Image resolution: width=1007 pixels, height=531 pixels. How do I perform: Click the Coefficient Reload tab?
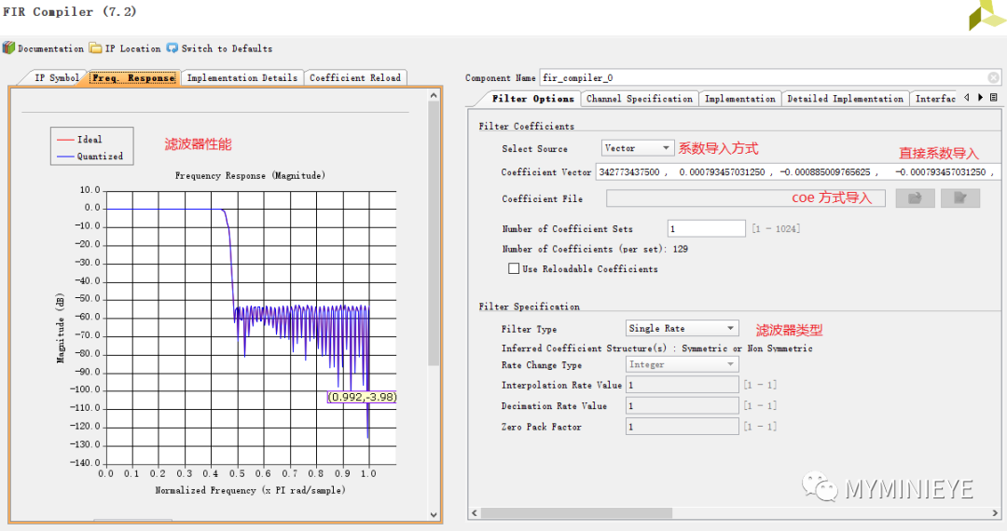tap(355, 78)
